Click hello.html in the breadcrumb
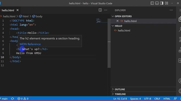Viewport: 181px width, 101px height. 9,16
